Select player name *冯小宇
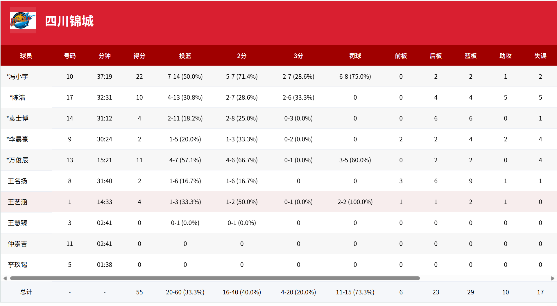The width and height of the screenshot is (557, 306). [x=17, y=77]
